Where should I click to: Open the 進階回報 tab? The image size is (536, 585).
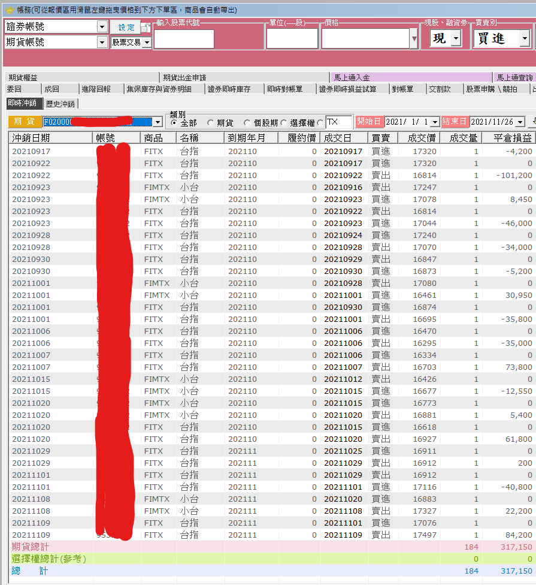pos(102,89)
